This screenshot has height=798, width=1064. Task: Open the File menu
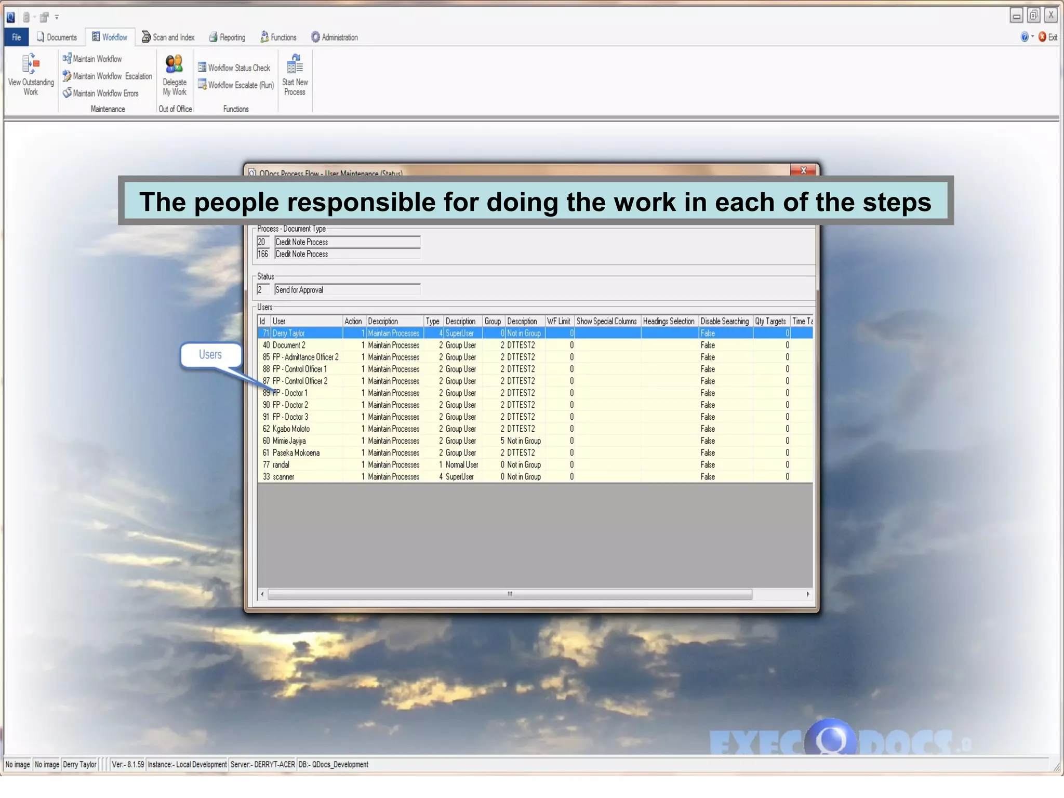pyautogui.click(x=17, y=37)
